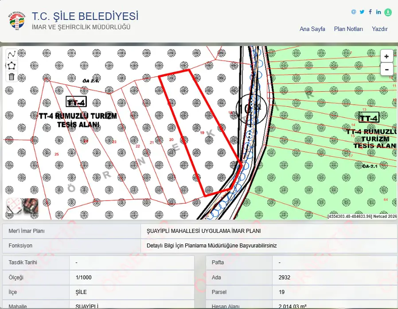Open the Facebook share icon
This screenshot has width=398, height=309.
pos(371,12)
